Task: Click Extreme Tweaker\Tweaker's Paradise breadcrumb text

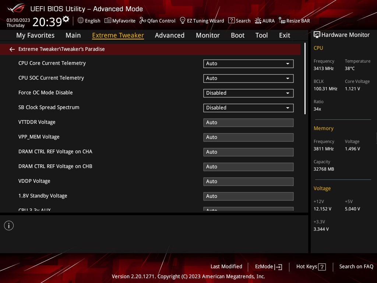Action: tap(61, 49)
